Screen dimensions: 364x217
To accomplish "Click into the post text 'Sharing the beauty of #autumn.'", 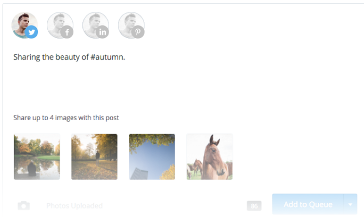I will [69, 57].
